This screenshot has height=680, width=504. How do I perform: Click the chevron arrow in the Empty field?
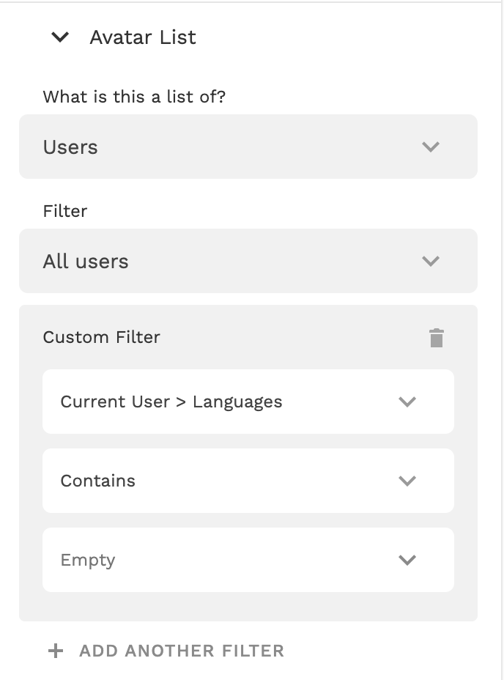(407, 560)
